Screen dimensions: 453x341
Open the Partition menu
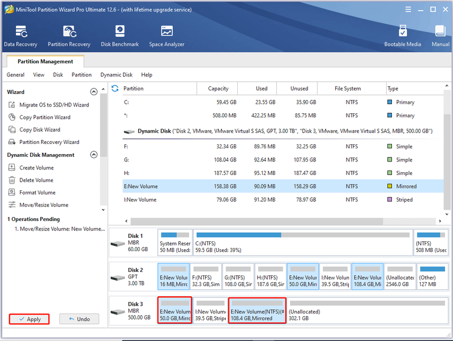pos(82,75)
